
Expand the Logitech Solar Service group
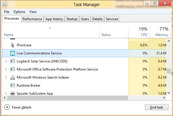click(6, 61)
